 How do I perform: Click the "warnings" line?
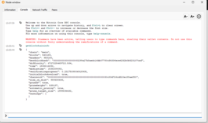point(37,94)
